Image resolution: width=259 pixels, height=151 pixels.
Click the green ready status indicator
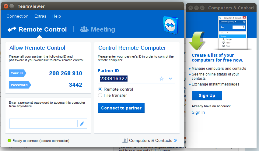[x=9, y=140]
